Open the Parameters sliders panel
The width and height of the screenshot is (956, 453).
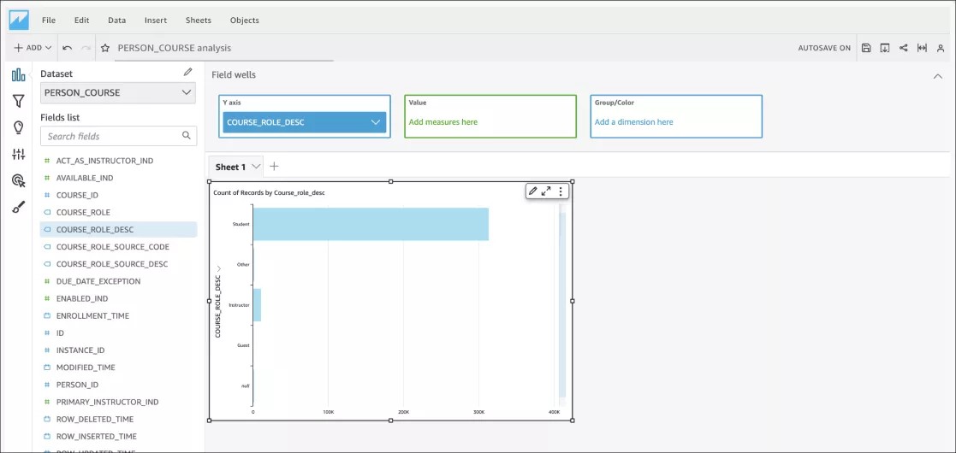coord(18,154)
